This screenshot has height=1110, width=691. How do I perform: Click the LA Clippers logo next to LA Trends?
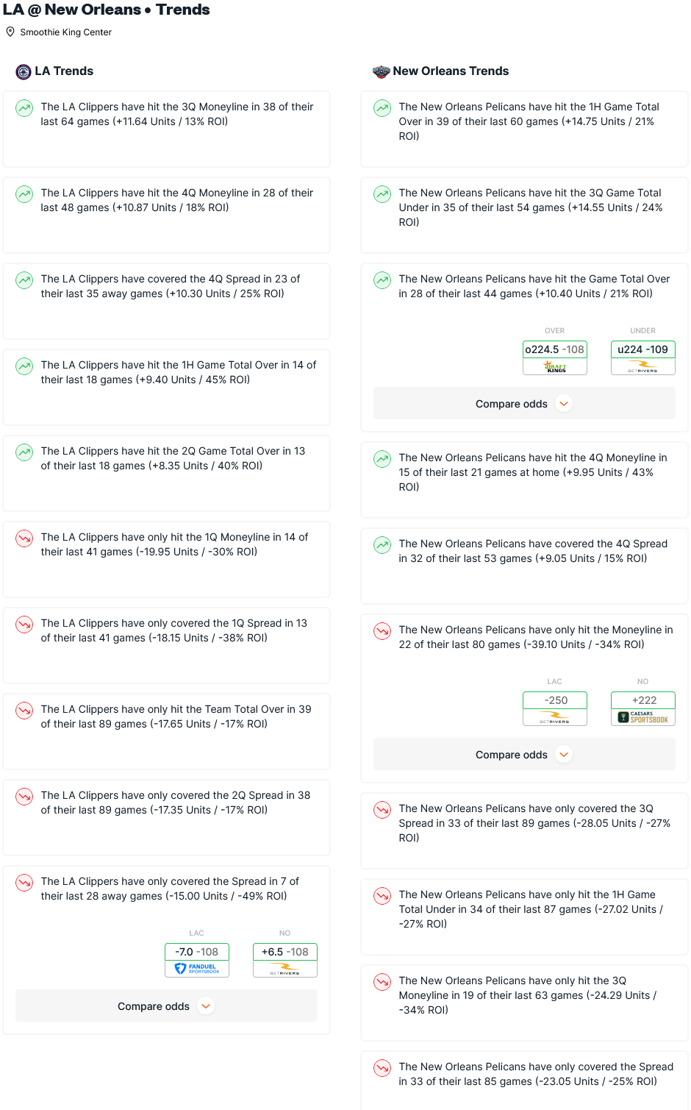tap(24, 71)
